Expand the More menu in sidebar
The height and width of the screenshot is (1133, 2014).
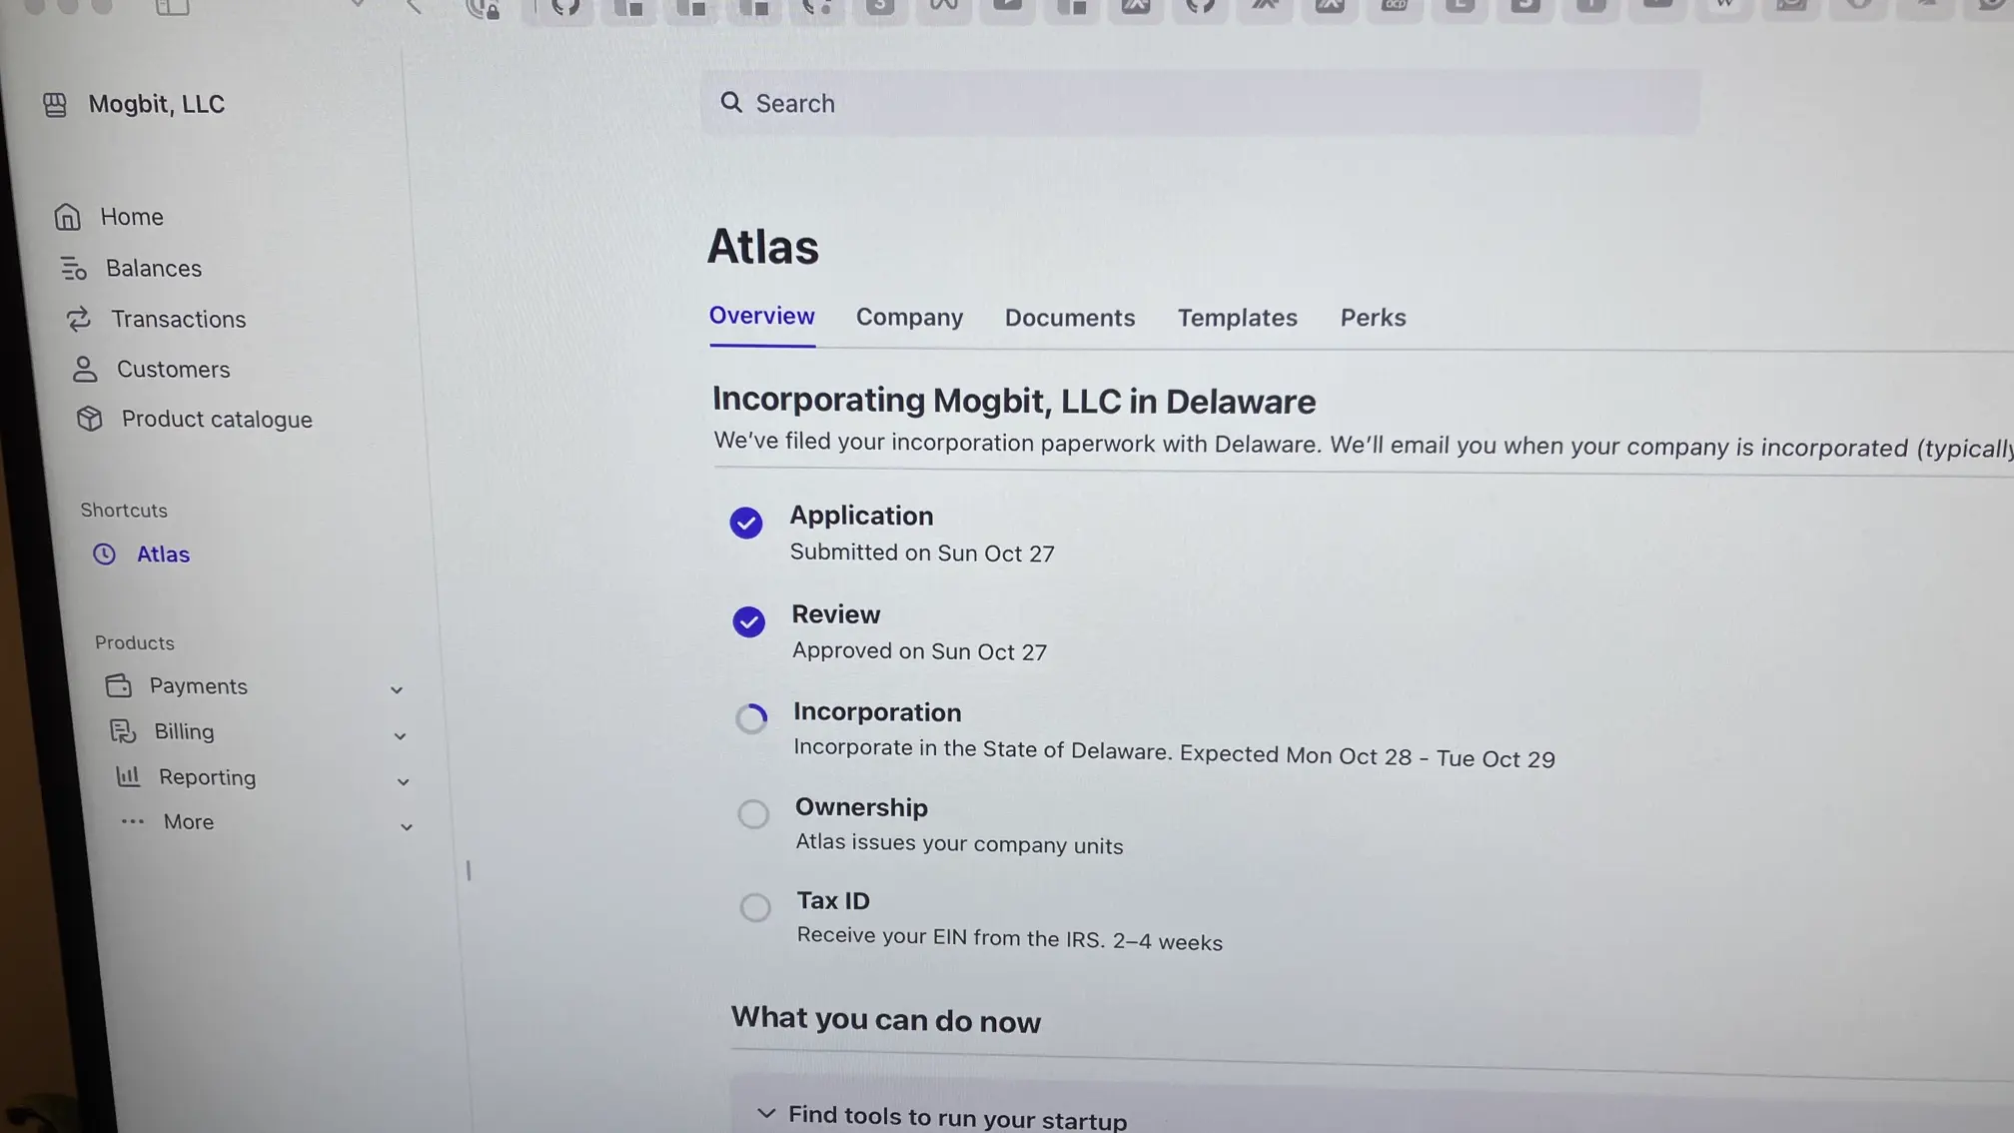(x=406, y=826)
